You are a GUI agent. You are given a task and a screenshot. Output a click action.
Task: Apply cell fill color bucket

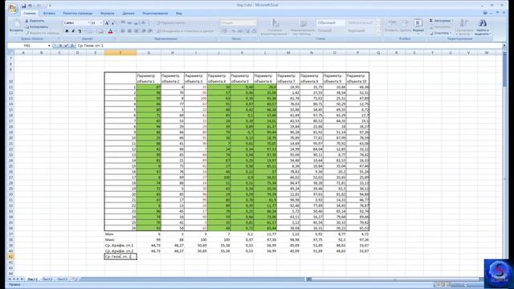[x=101, y=31]
